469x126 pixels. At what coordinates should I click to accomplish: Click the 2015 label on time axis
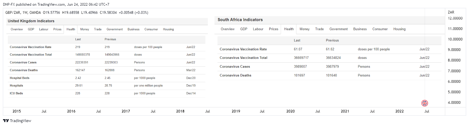[x=17, y=111]
